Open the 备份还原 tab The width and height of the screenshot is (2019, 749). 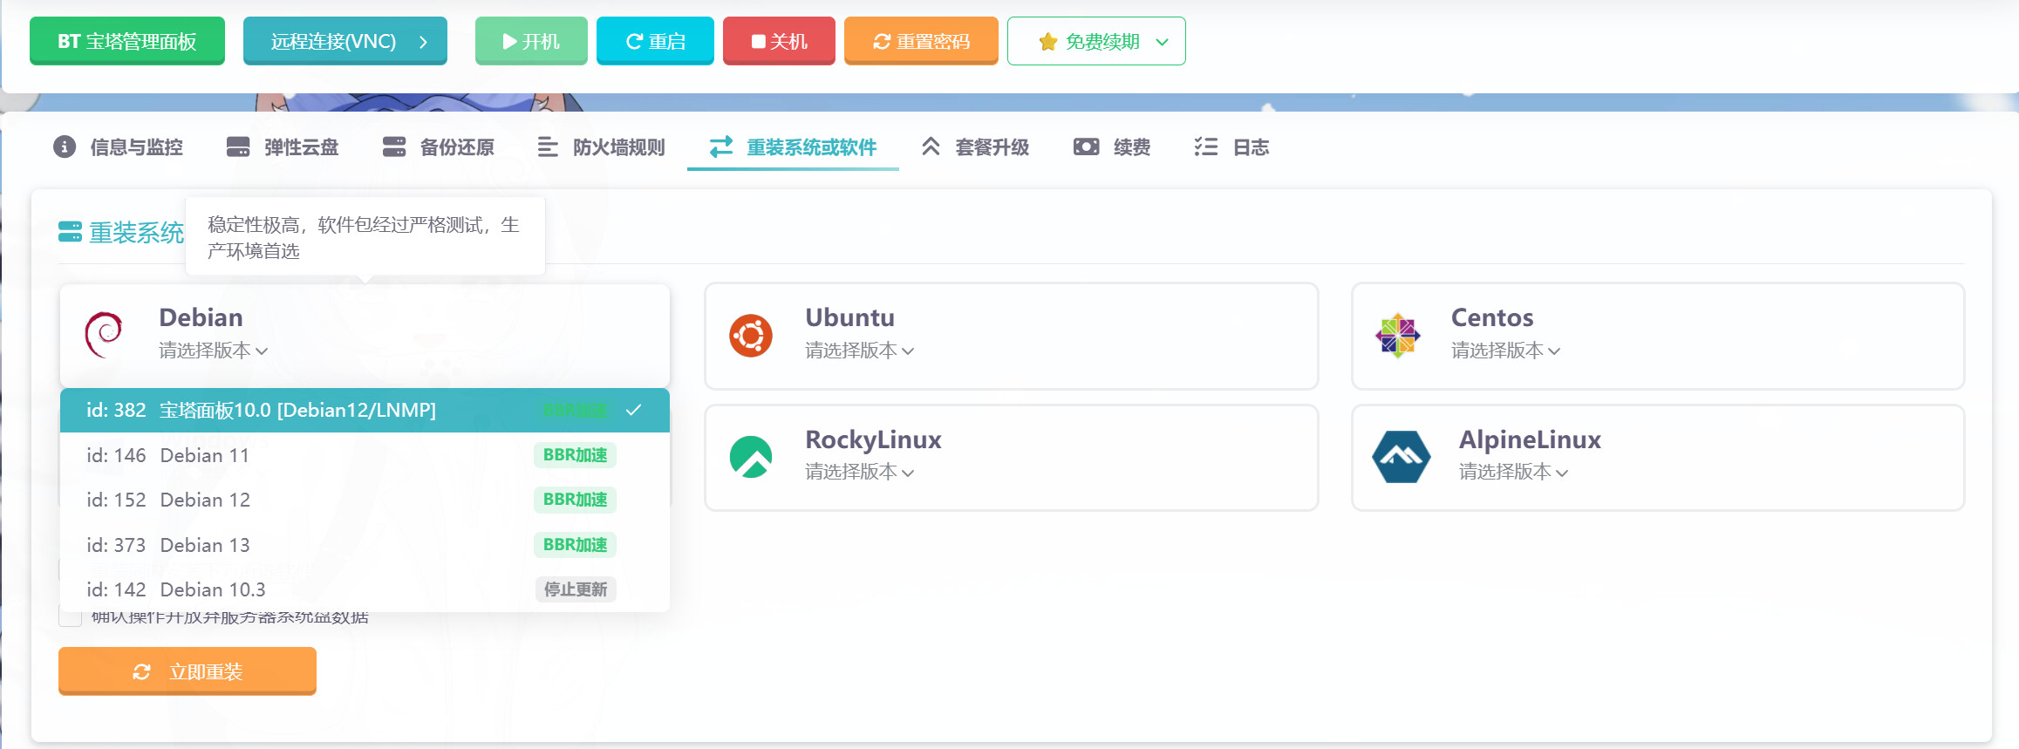click(x=439, y=146)
